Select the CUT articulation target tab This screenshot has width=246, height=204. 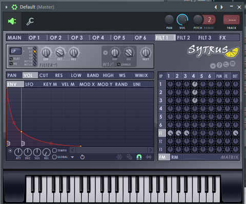[46, 75]
